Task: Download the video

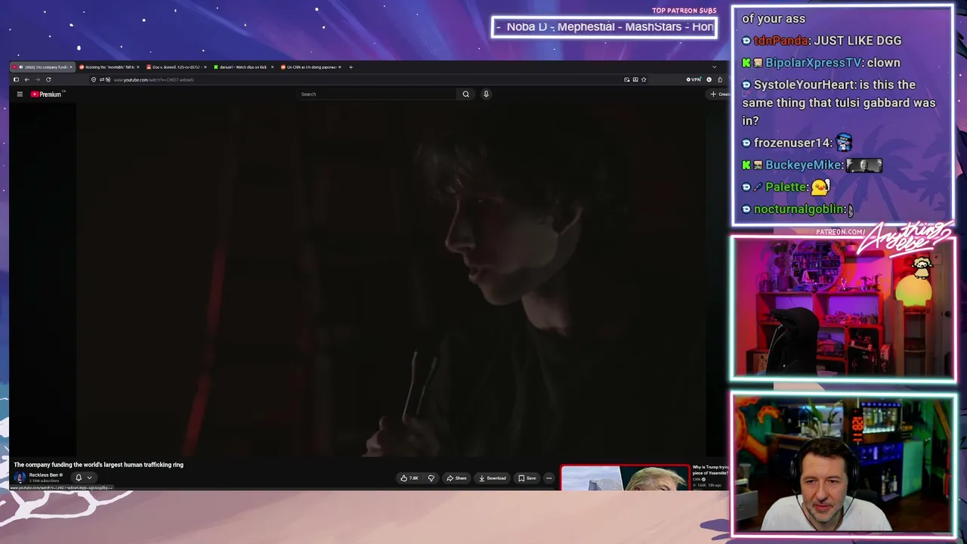Action: click(x=493, y=478)
